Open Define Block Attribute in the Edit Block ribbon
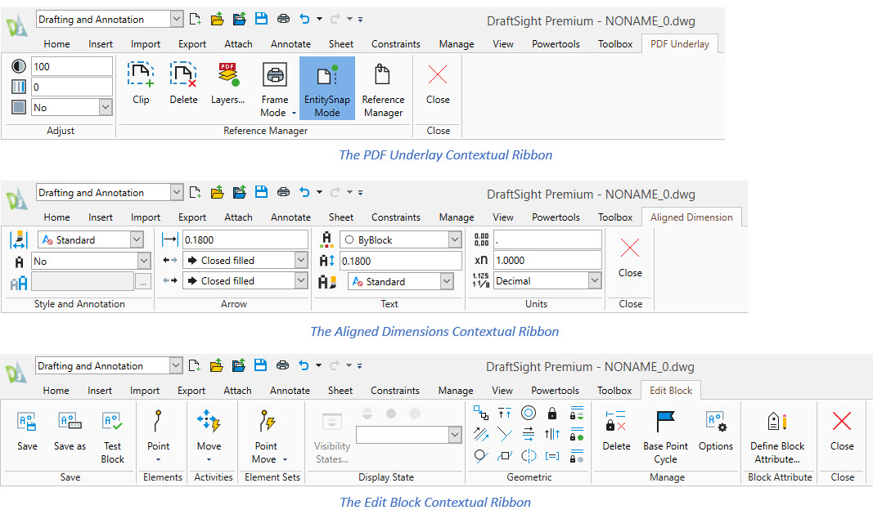 (x=777, y=433)
